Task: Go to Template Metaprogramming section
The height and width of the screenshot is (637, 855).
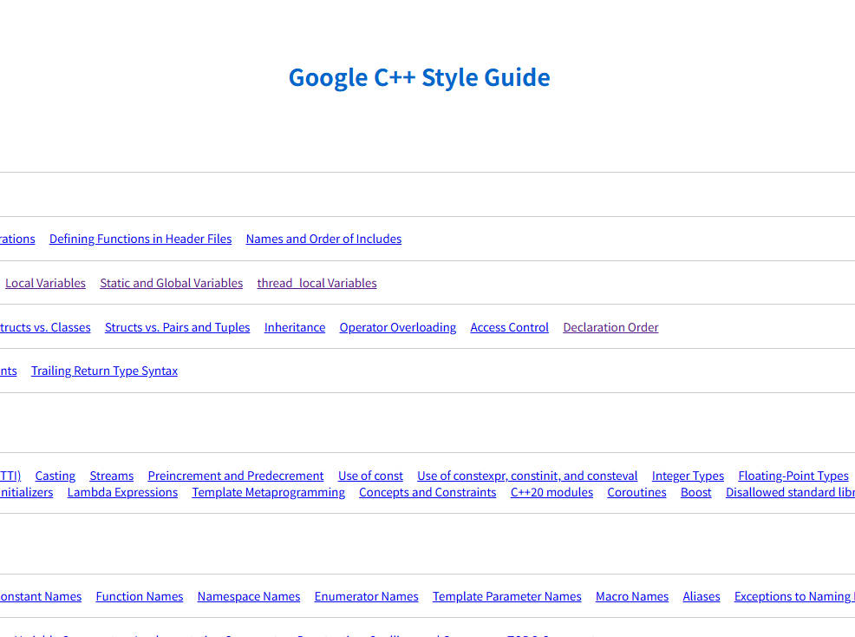Action: pos(268,492)
